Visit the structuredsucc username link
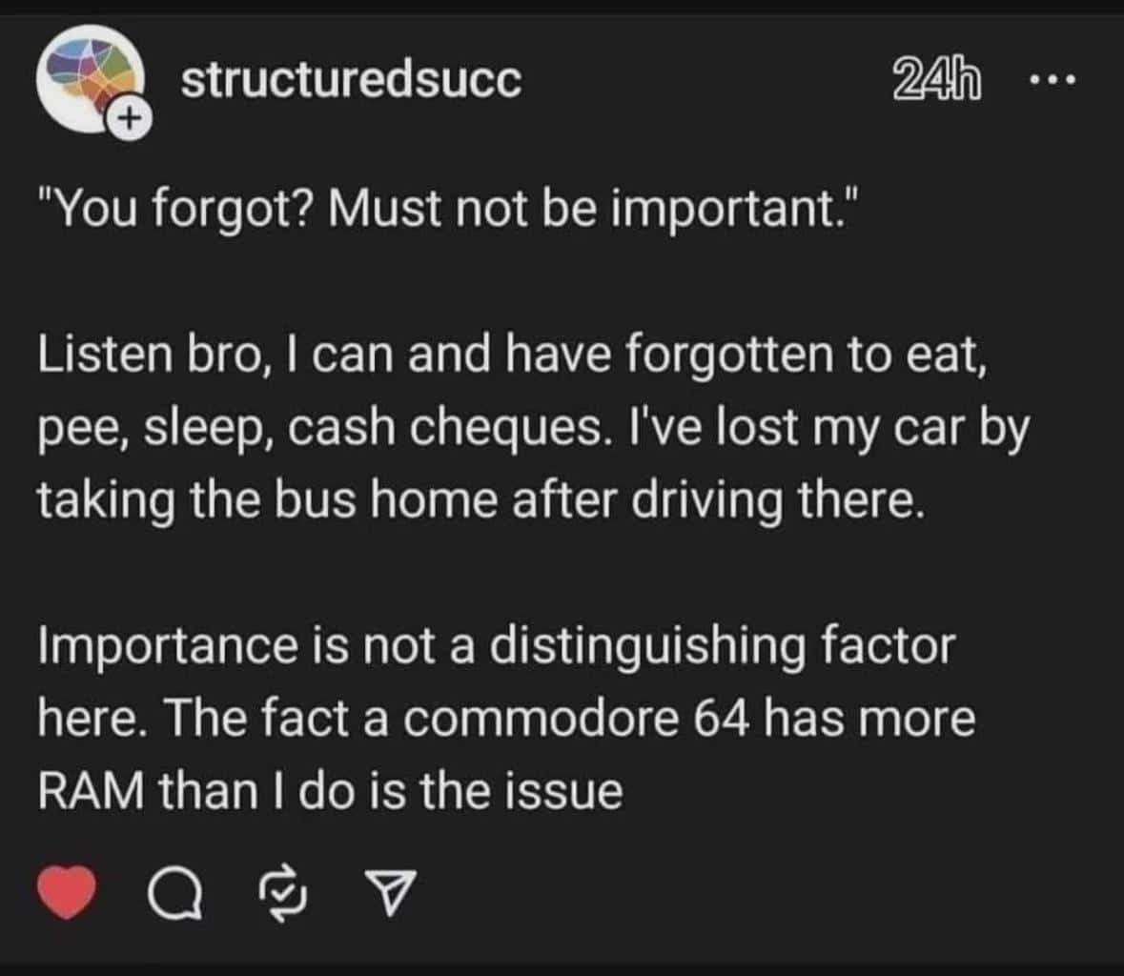Image resolution: width=1124 pixels, height=976 pixels. point(351,80)
